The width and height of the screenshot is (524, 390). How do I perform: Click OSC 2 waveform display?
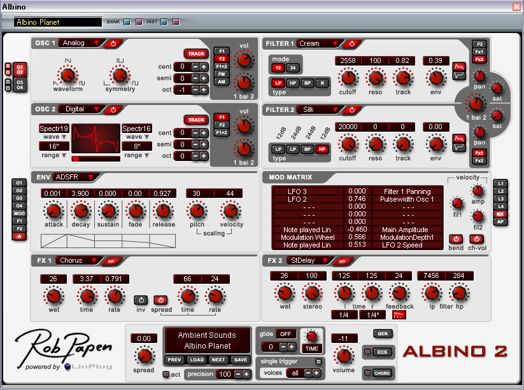coord(96,139)
